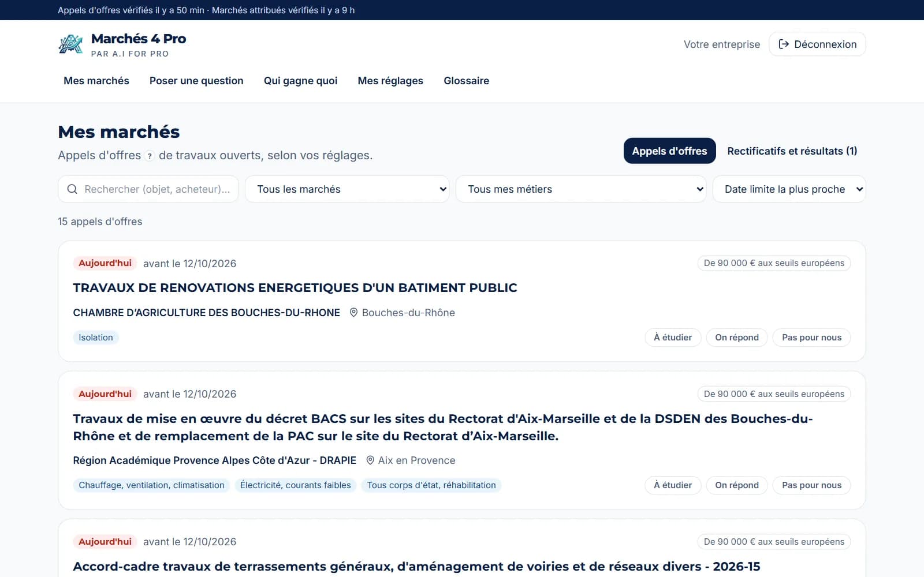This screenshot has height=577, width=924.
Task: Click the location pin icon before Bouches-du-Rhône
Action: 353,313
